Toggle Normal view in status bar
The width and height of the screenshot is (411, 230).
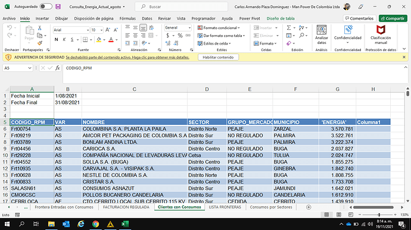pyautogui.click(x=326, y=215)
